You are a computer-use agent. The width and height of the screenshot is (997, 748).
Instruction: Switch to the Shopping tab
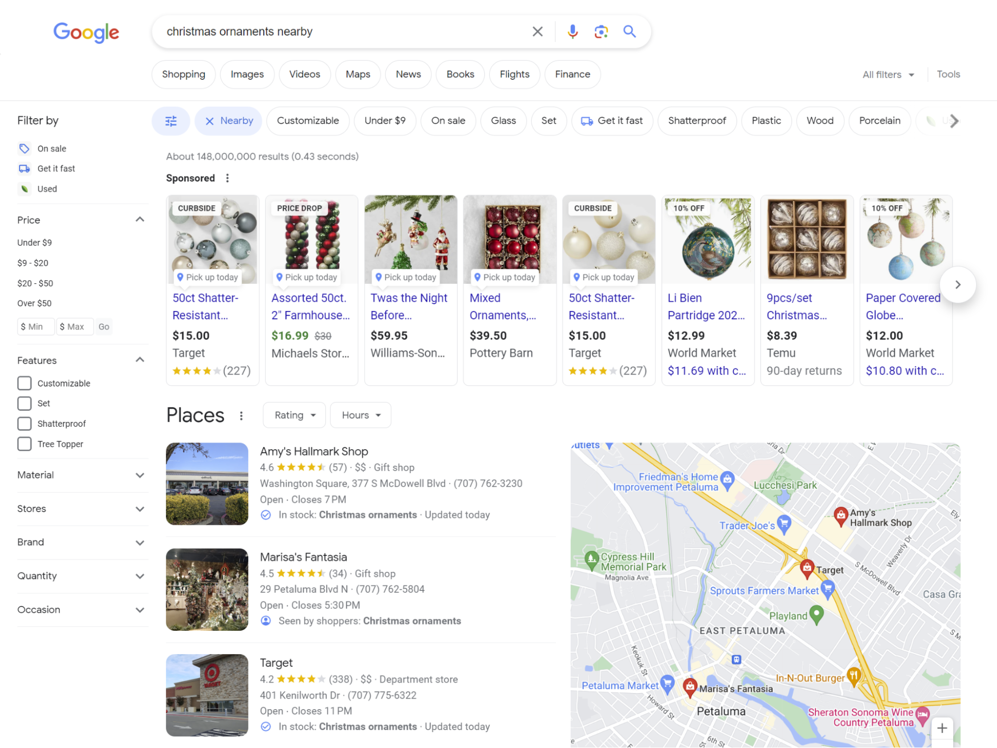coord(184,74)
